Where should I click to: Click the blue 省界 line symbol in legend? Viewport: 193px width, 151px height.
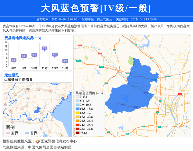tap(27, 133)
